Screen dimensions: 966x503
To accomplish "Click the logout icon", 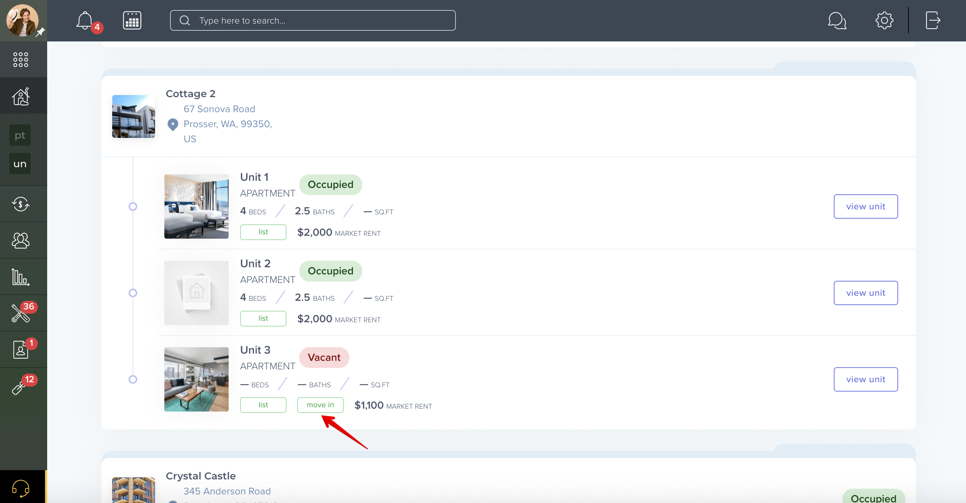I will click(933, 20).
